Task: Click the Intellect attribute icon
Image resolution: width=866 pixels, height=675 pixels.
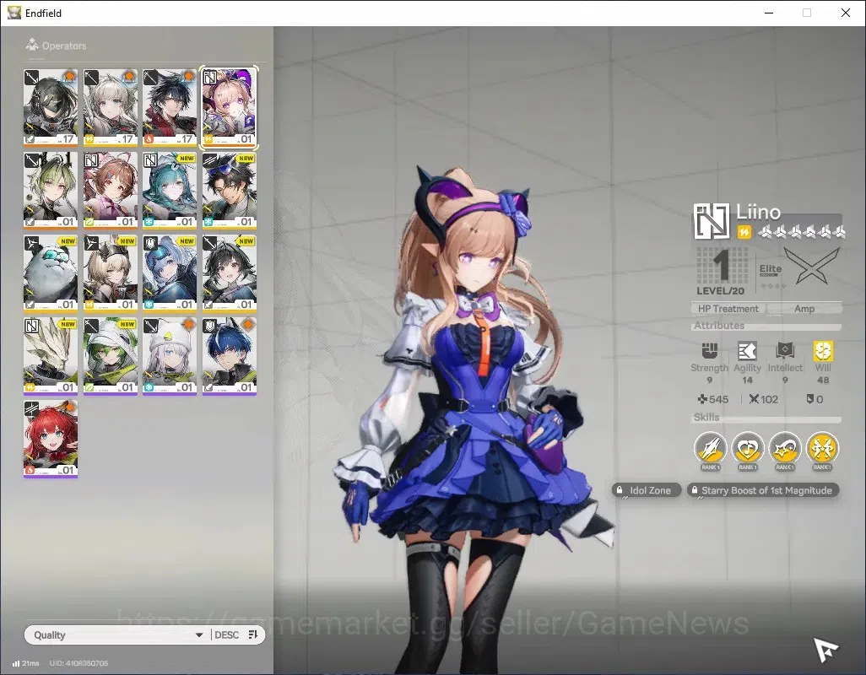Action: [785, 350]
